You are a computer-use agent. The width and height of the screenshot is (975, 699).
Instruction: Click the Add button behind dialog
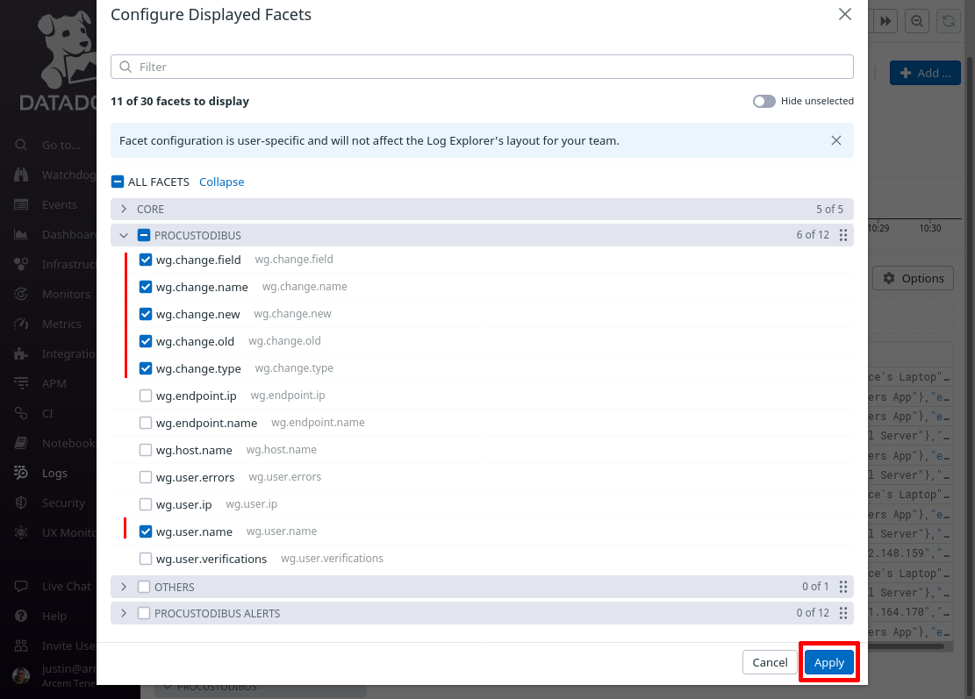pyautogui.click(x=925, y=73)
